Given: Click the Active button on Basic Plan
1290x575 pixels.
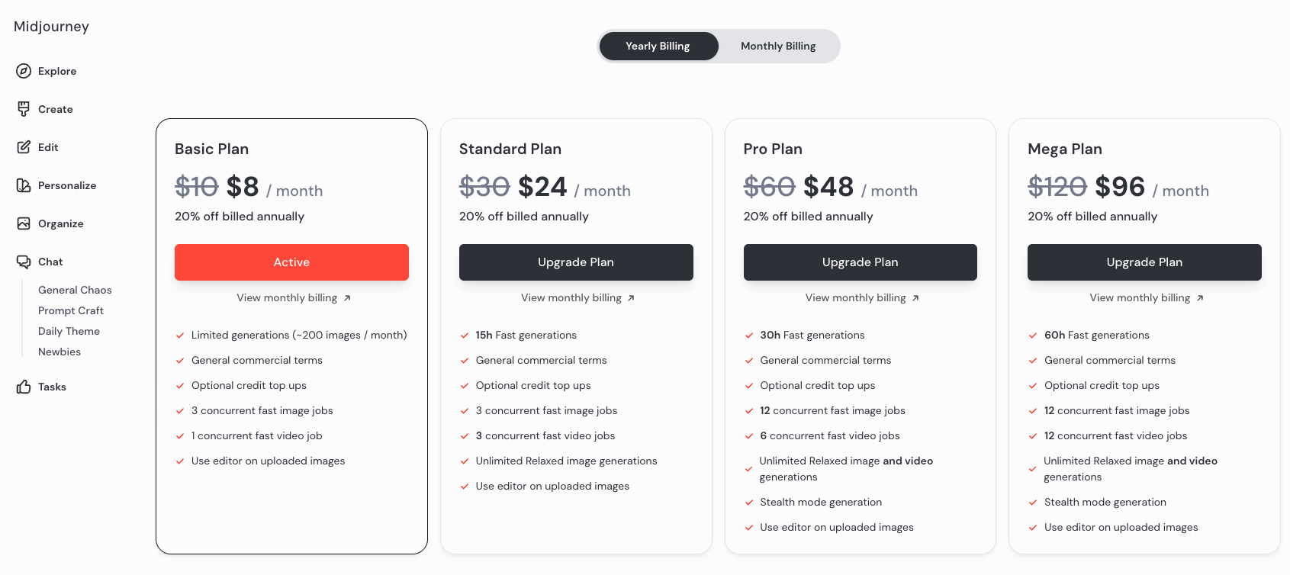Looking at the screenshot, I should point(291,262).
